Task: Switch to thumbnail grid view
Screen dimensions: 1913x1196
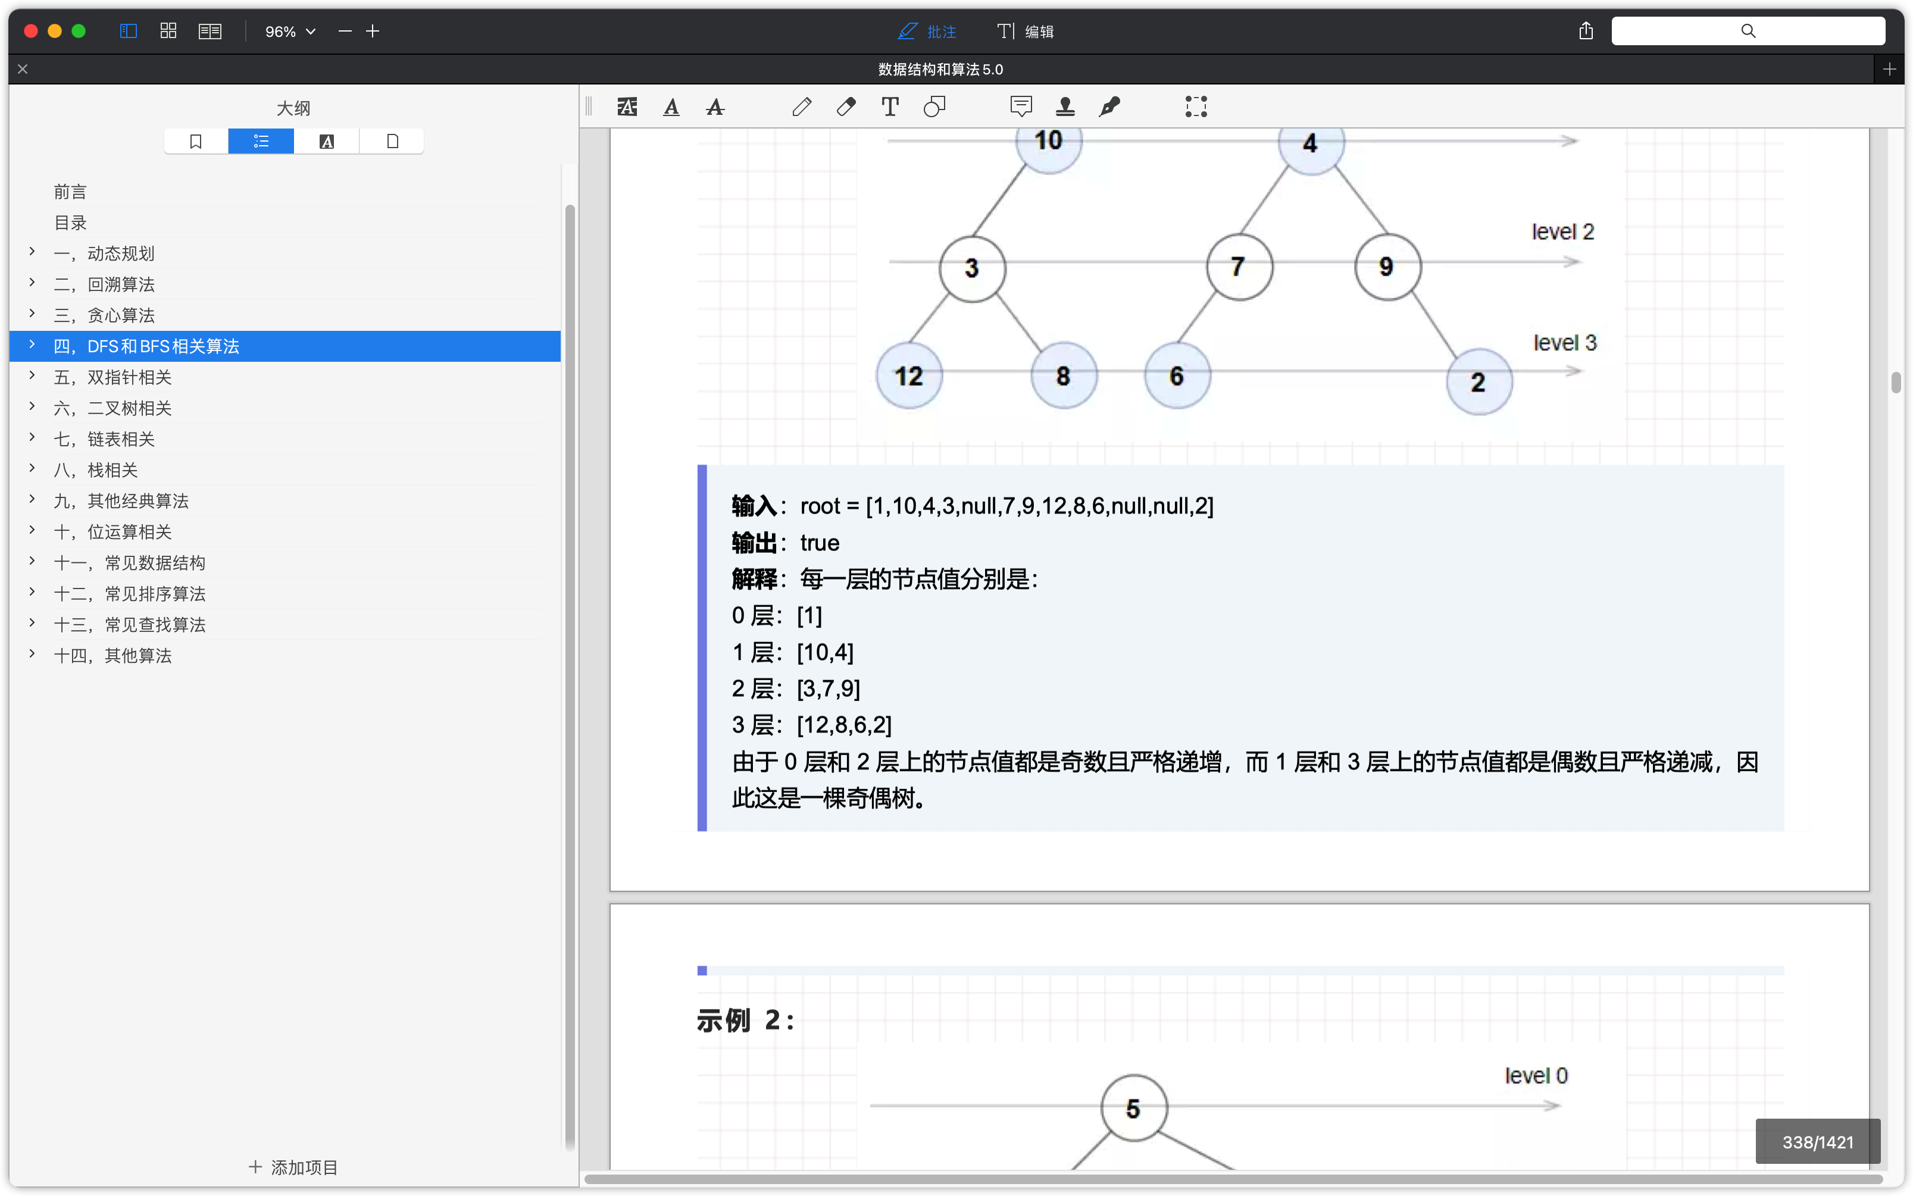Action: pos(168,31)
